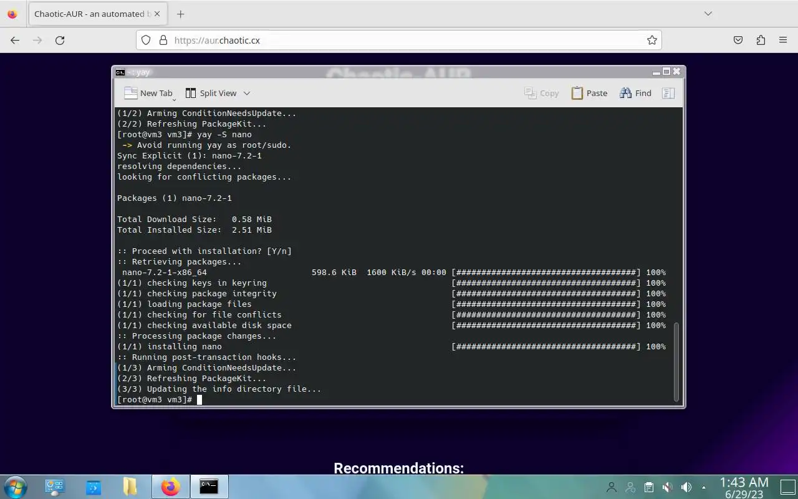The image size is (798, 499).
Task: Click the user account tray icon
Action: [x=612, y=487]
